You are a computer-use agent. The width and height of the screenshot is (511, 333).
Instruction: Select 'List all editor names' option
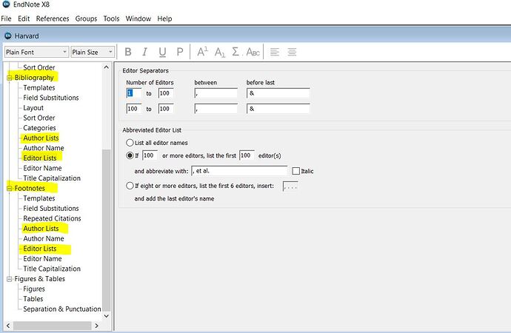click(130, 143)
